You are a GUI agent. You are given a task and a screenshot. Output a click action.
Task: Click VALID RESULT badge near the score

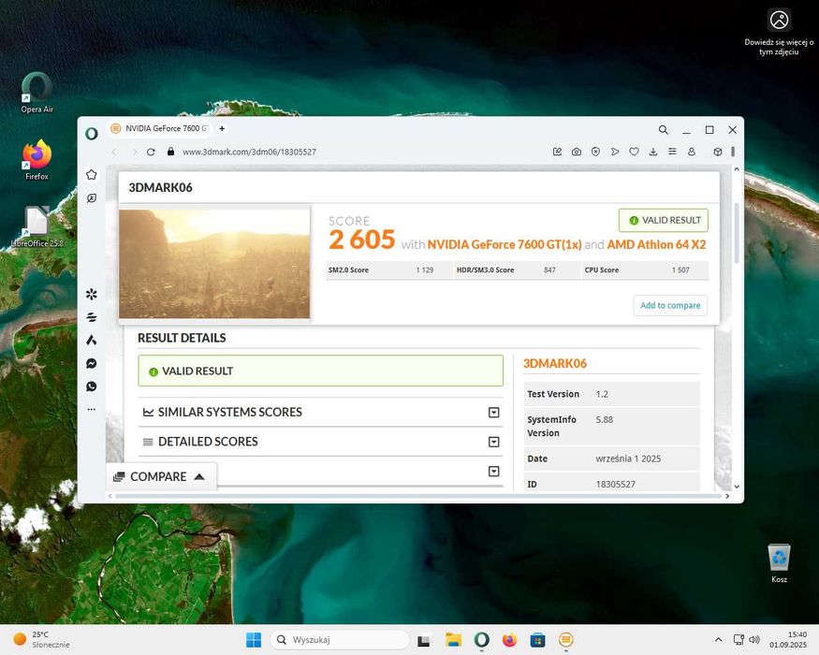(x=664, y=221)
